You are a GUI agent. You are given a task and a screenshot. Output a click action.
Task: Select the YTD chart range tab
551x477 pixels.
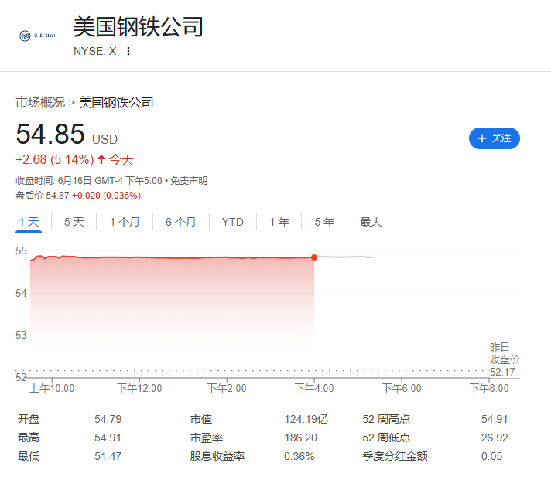pos(233,222)
